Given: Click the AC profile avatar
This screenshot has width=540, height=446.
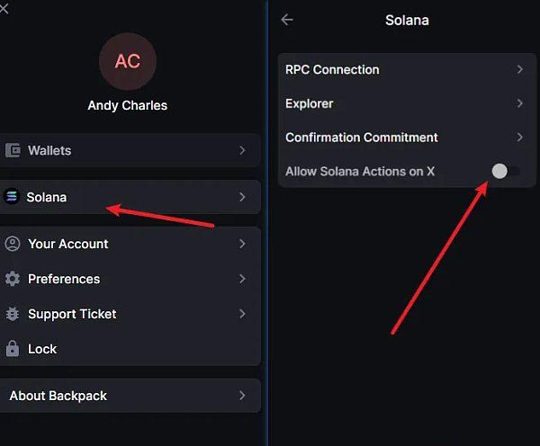Looking at the screenshot, I should tap(128, 61).
